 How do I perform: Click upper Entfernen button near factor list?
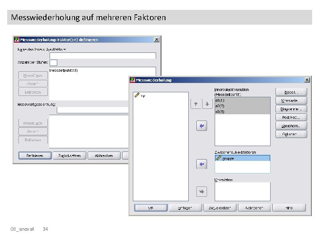pyautogui.click(x=33, y=92)
